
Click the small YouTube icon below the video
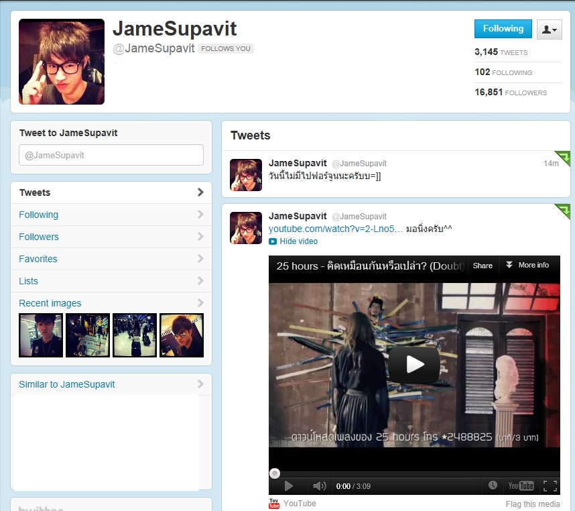coord(274,504)
